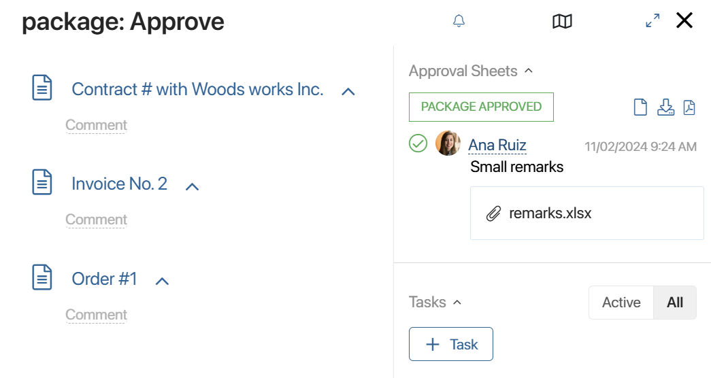Collapse the Invoice No. 2 section
Screen dimensions: 711x378
click(193, 186)
